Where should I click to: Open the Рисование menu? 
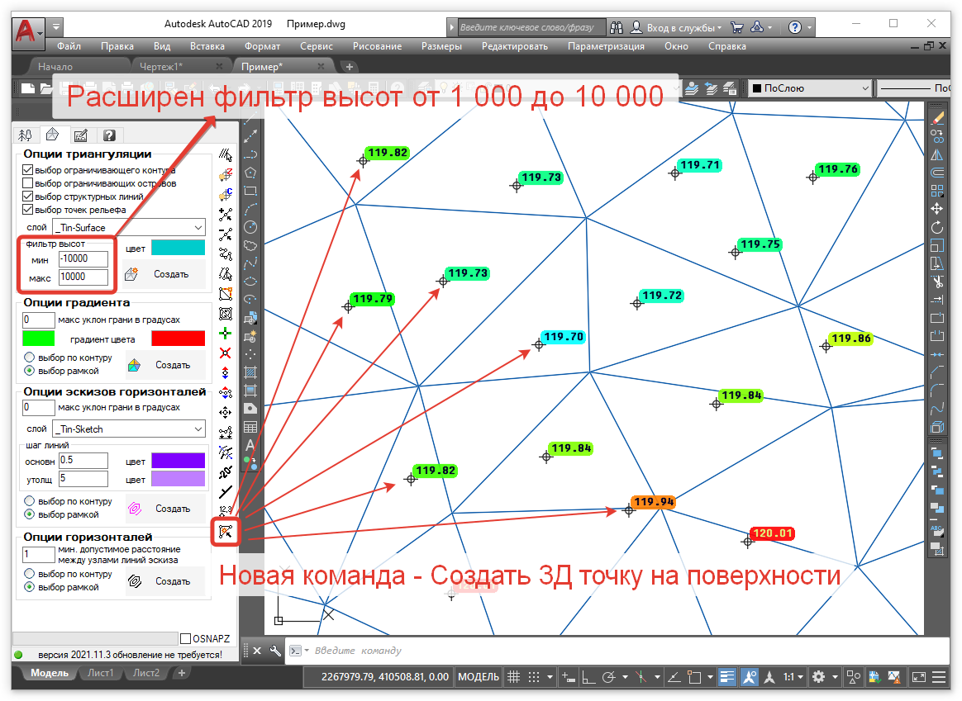[x=375, y=46]
